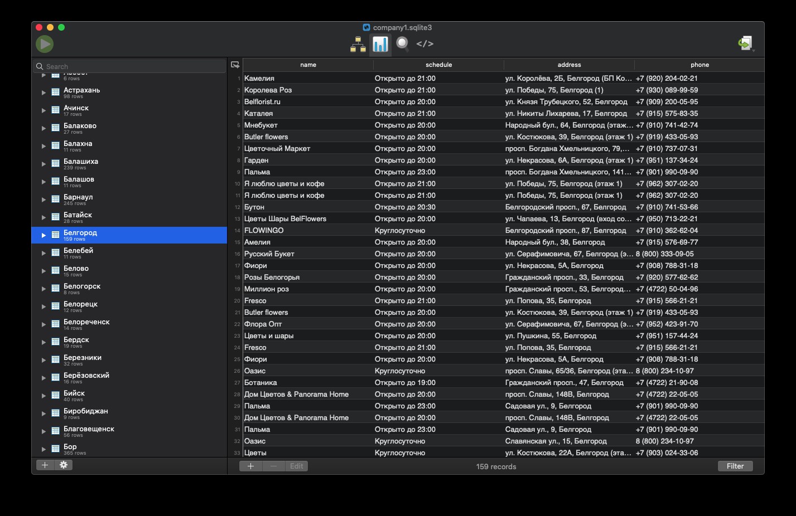Add a new item with the sidebar plus button
Screen dimensions: 796x516
coord(45,465)
